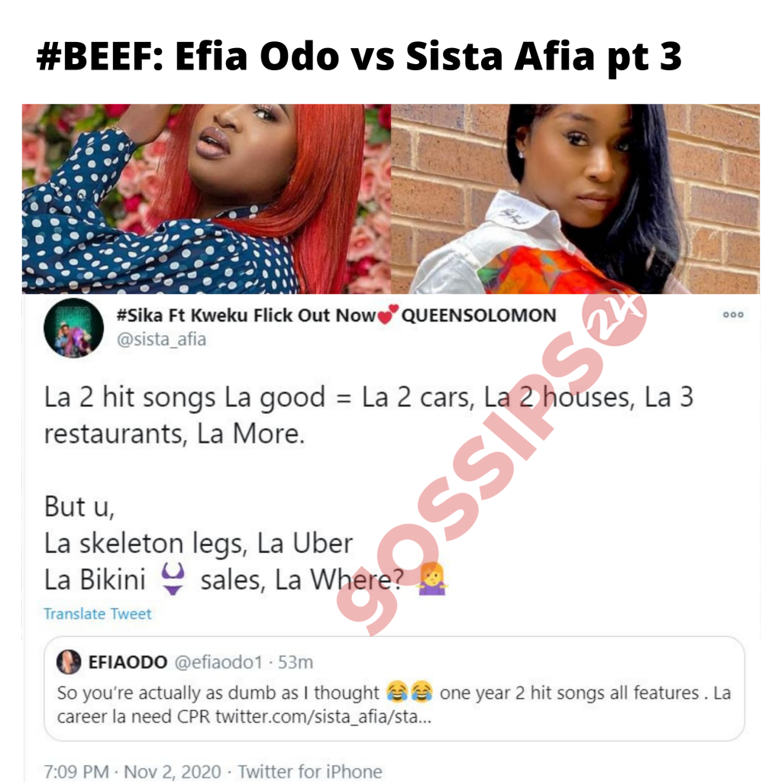Screen dimensions: 782x782
Task: Click the '7:09 PM · Nov 2, 2020' timestamp
Action: coord(132,771)
